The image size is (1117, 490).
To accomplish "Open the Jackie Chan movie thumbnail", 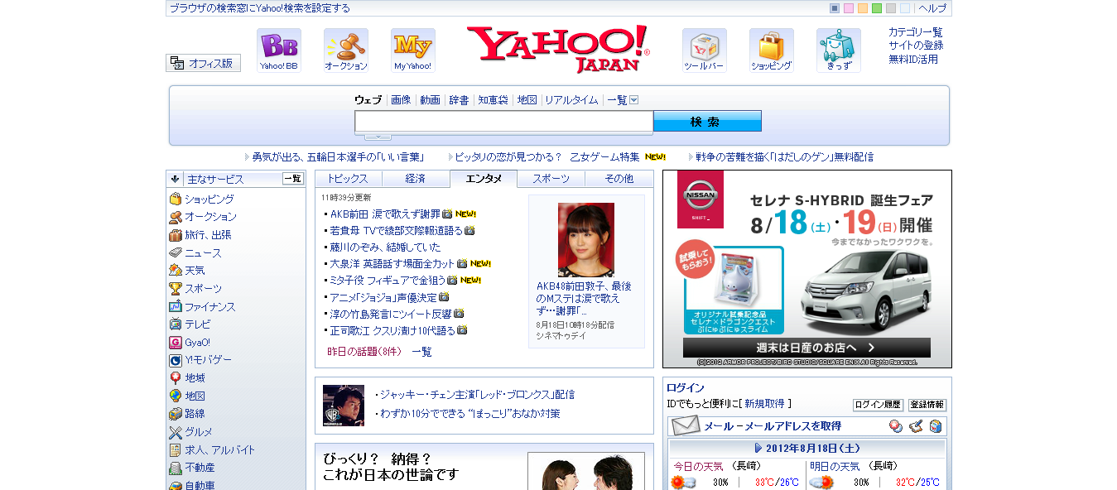I will point(344,406).
